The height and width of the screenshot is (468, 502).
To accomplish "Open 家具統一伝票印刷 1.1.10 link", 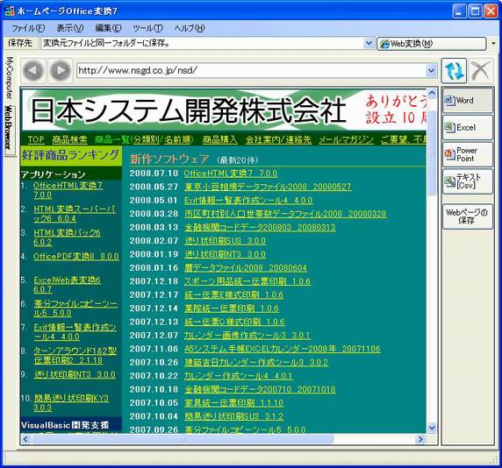I will point(233,403).
